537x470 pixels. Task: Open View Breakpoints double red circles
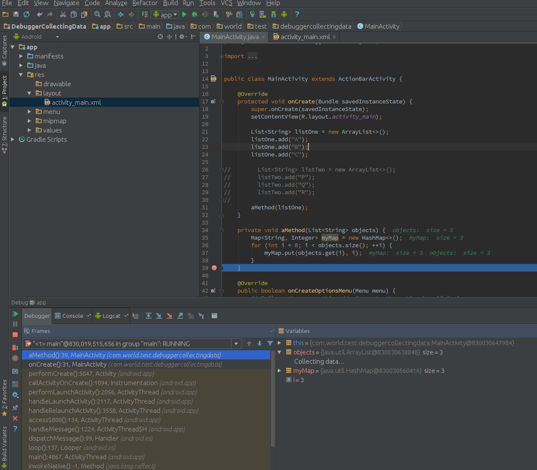[x=15, y=347]
